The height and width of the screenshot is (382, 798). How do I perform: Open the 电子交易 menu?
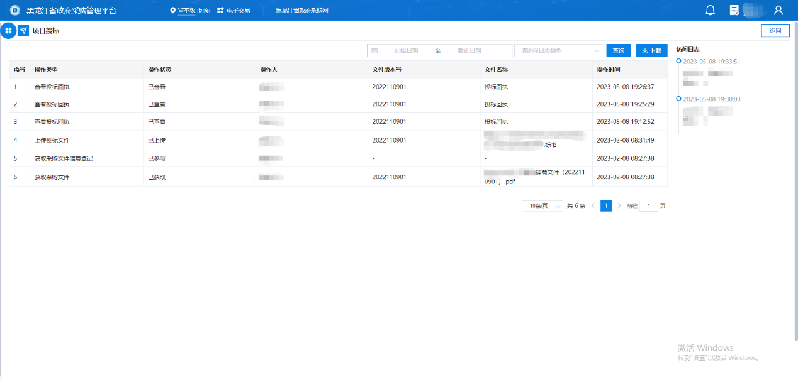coord(238,11)
